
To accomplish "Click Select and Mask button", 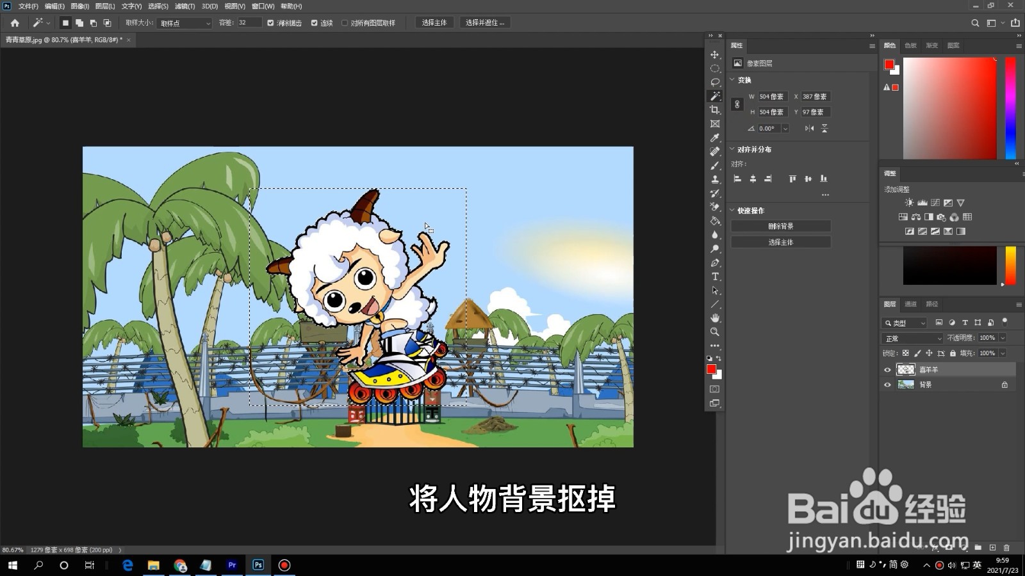I will coord(485,22).
